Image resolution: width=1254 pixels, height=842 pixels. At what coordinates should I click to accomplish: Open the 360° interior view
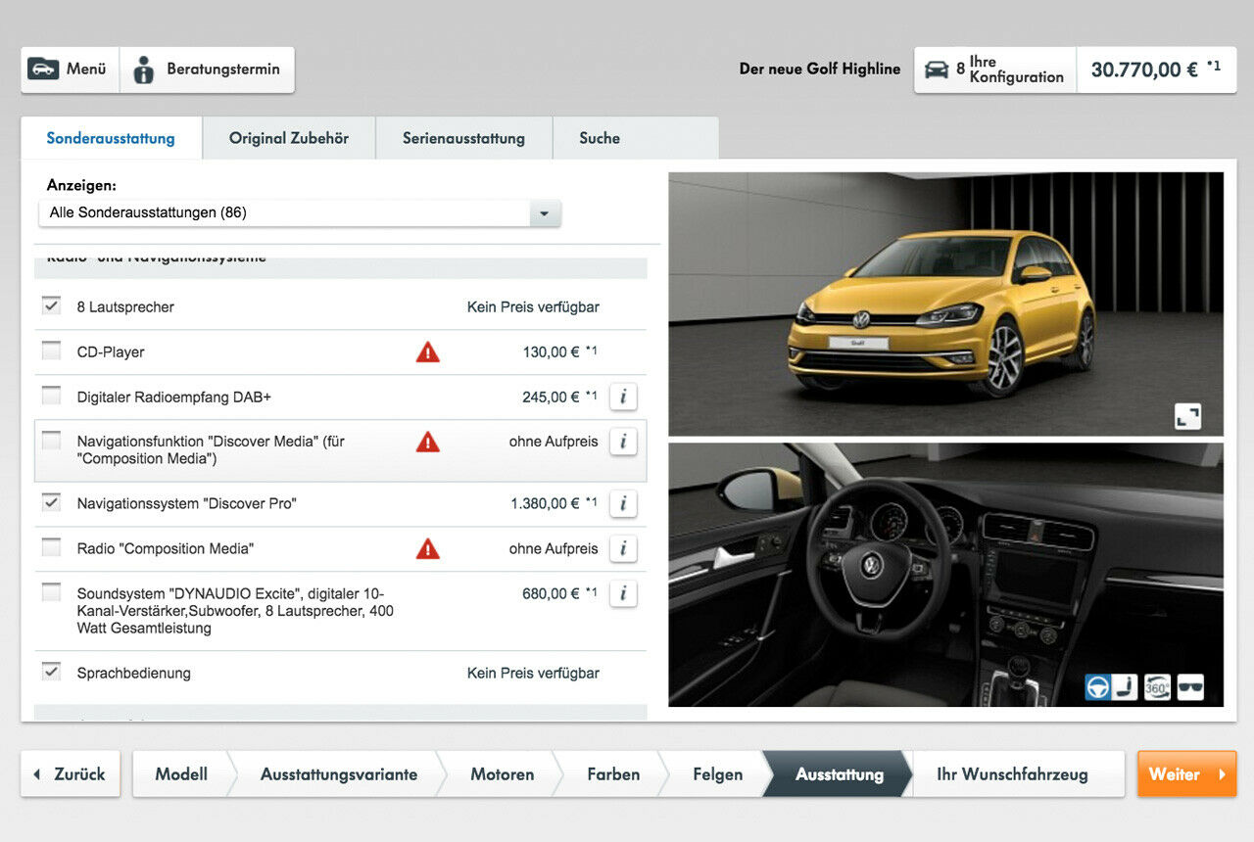pyautogui.click(x=1158, y=687)
